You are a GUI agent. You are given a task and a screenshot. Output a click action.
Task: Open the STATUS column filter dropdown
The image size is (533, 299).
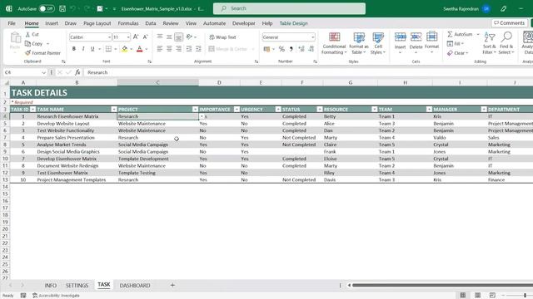320,109
